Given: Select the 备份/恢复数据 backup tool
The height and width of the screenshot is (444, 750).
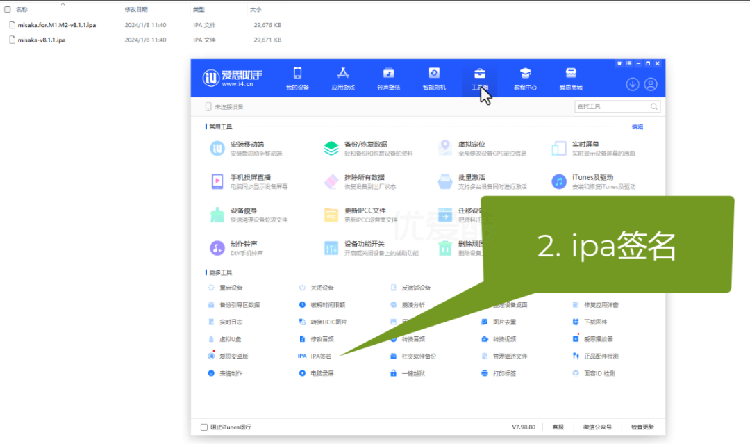Looking at the screenshot, I should point(365,144).
